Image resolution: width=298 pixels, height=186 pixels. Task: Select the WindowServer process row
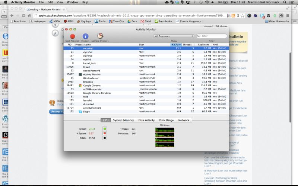146,78
